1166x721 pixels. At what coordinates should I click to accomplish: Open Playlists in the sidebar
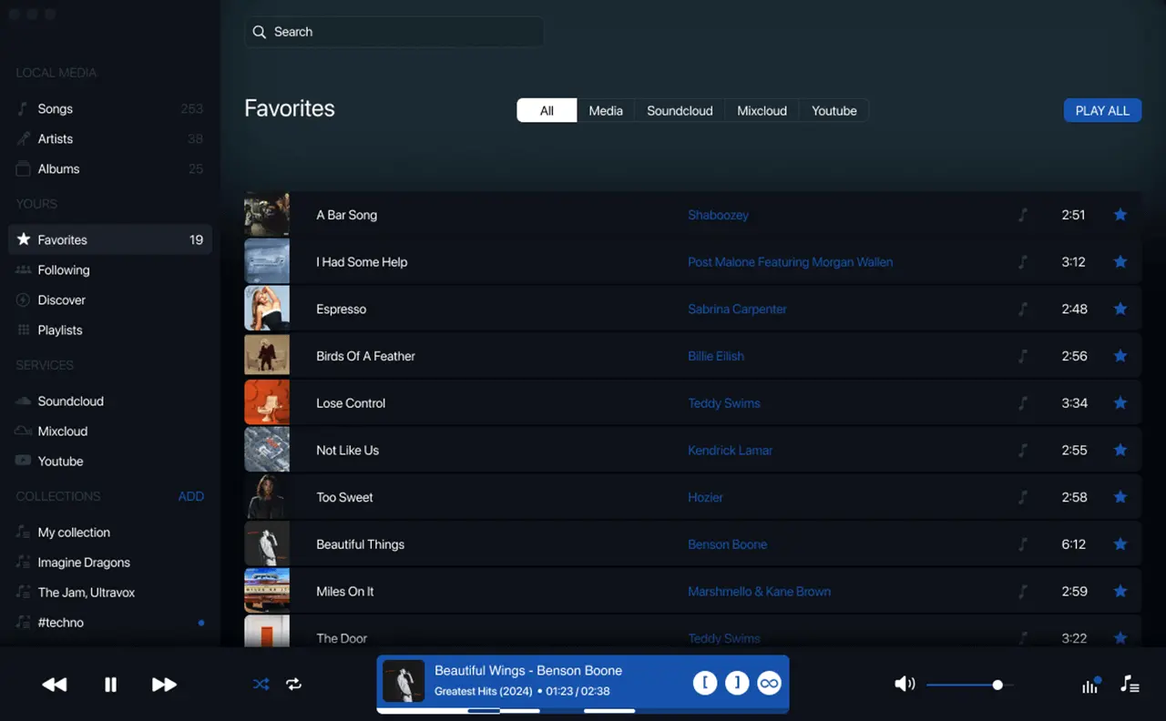[110, 330]
